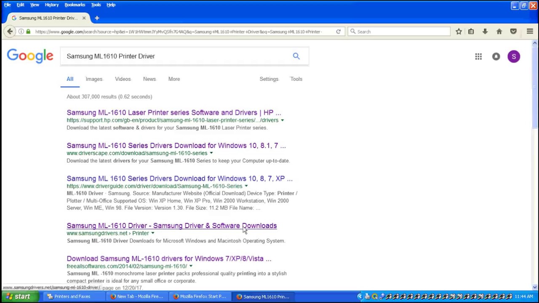Go back with the browser Back arrow
This screenshot has width=539, height=303.
coord(10,32)
